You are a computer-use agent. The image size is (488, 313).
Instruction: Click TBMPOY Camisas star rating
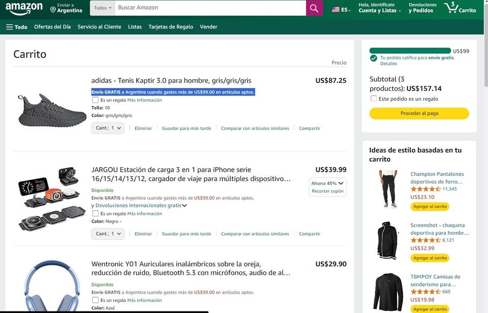425,292
